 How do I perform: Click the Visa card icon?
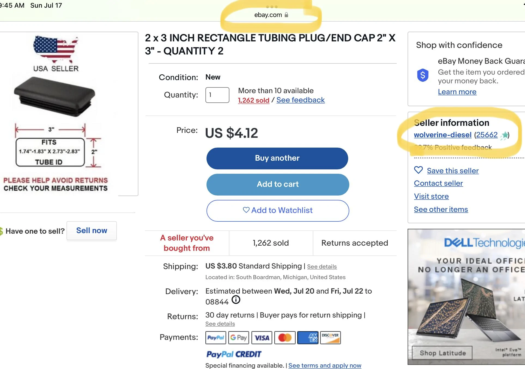[262, 338]
